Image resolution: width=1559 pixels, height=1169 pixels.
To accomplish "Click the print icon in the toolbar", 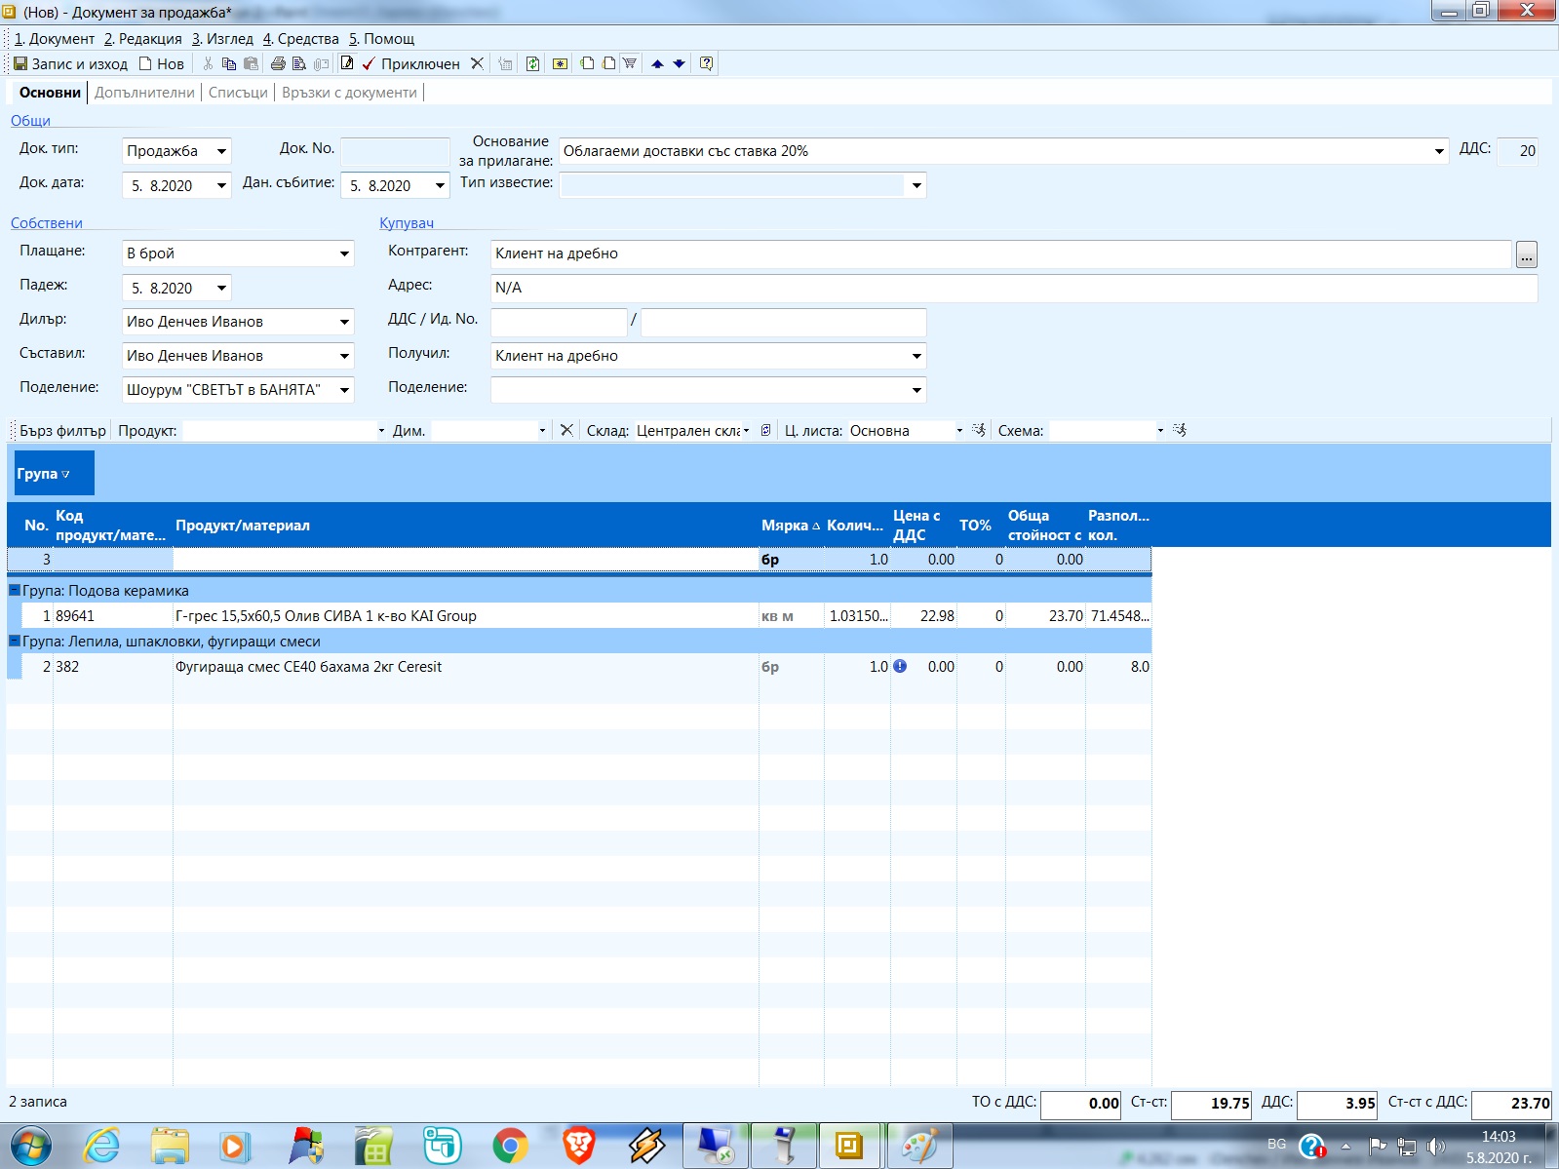I will tap(278, 64).
